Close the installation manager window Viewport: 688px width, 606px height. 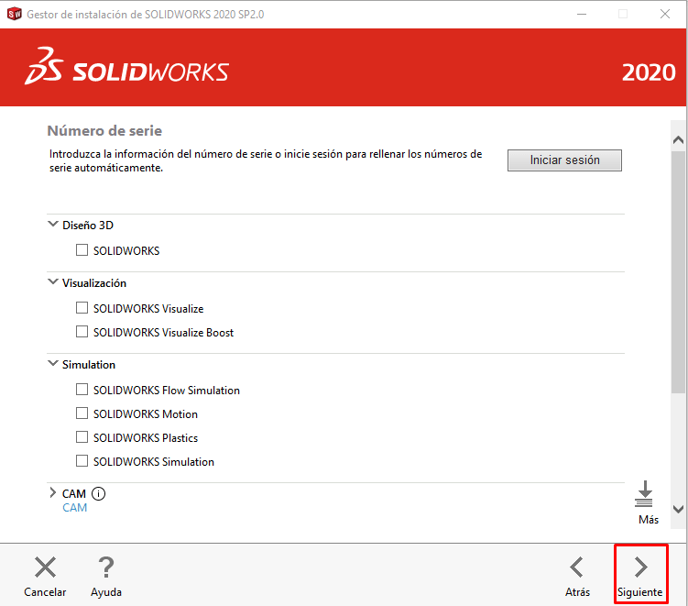(x=665, y=14)
